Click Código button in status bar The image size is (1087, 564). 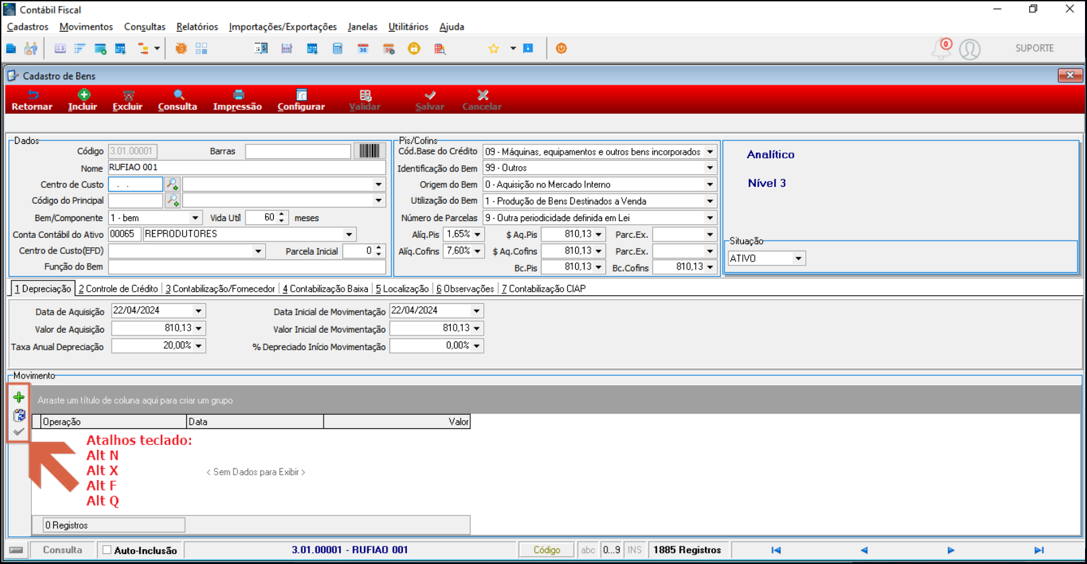547,550
